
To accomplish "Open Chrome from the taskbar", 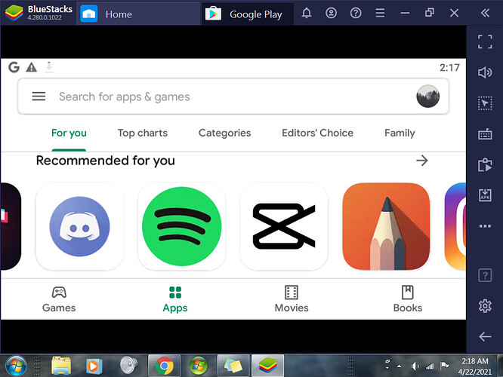I will coord(164,366).
